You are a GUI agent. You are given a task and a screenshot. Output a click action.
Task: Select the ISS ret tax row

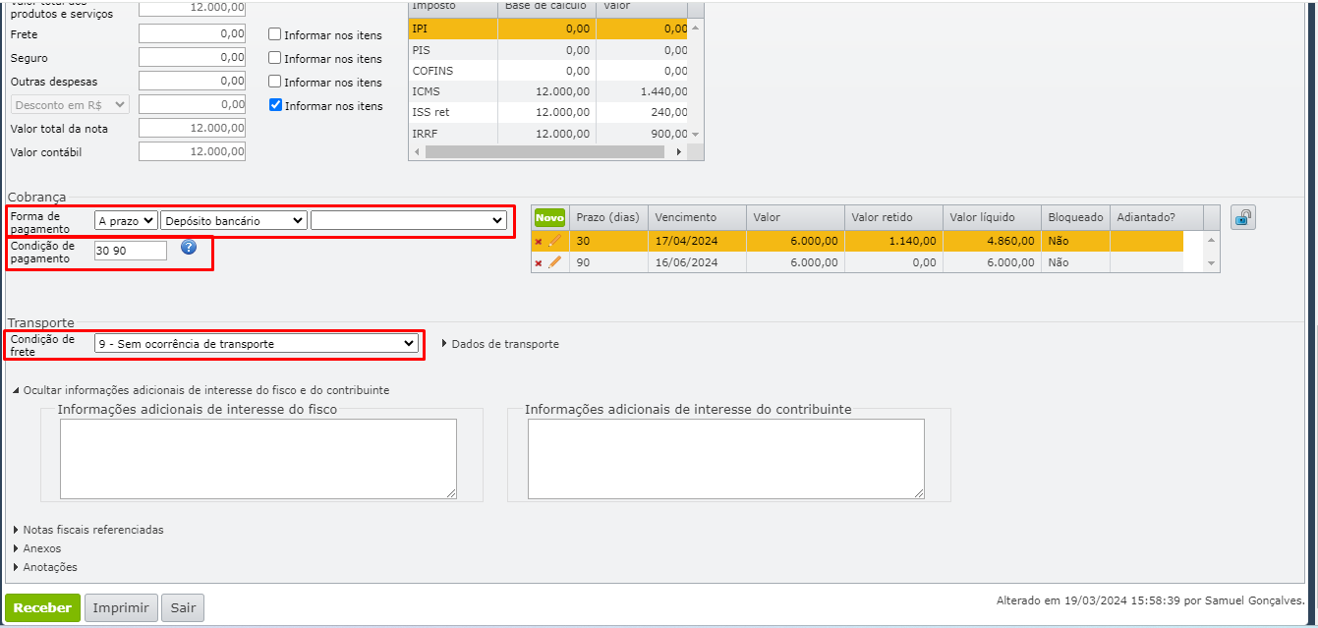click(547, 112)
